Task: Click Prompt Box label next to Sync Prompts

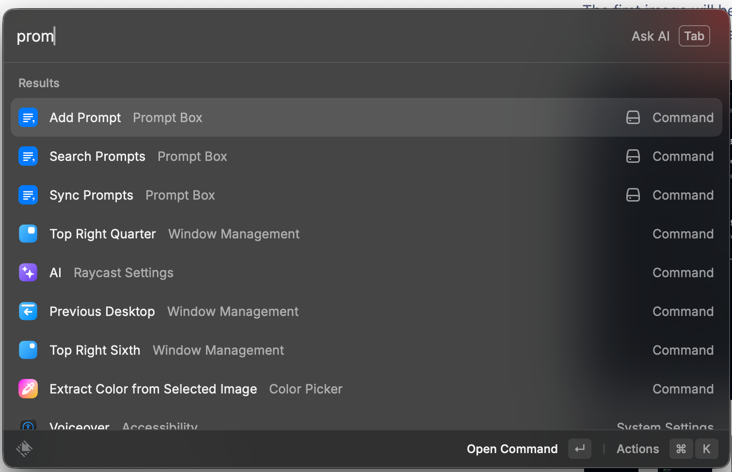Action: pyautogui.click(x=180, y=195)
